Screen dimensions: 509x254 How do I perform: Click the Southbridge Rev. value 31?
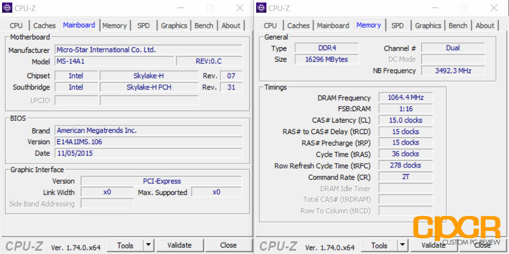[231, 87]
